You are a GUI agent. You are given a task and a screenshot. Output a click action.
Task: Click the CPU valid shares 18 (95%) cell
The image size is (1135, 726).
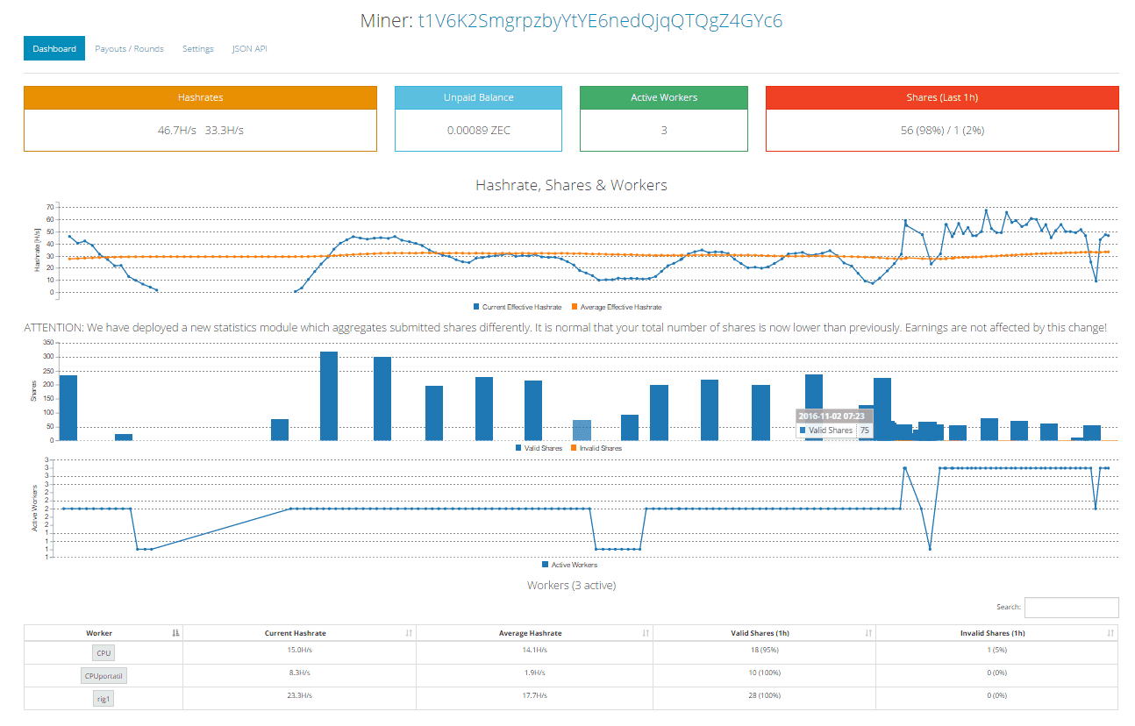tap(764, 651)
